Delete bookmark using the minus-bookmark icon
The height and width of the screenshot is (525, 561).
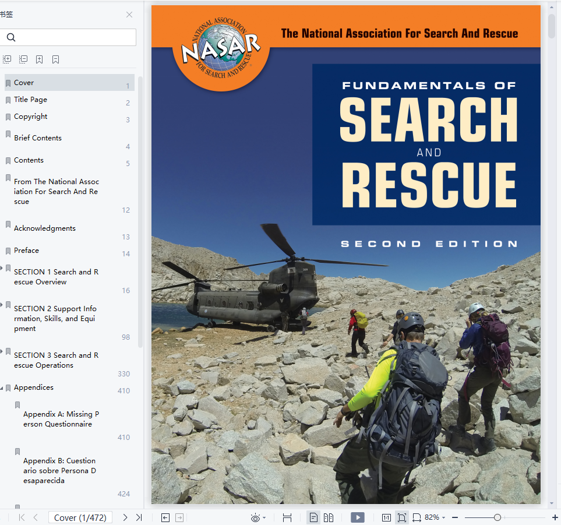coord(55,59)
